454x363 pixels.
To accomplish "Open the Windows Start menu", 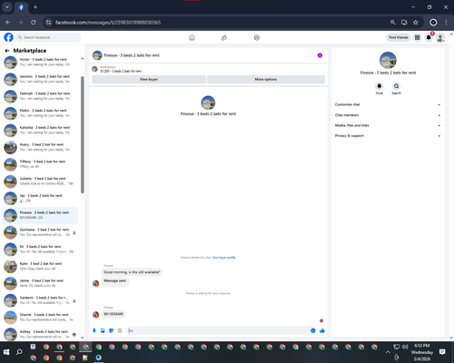I will (x=6, y=352).
